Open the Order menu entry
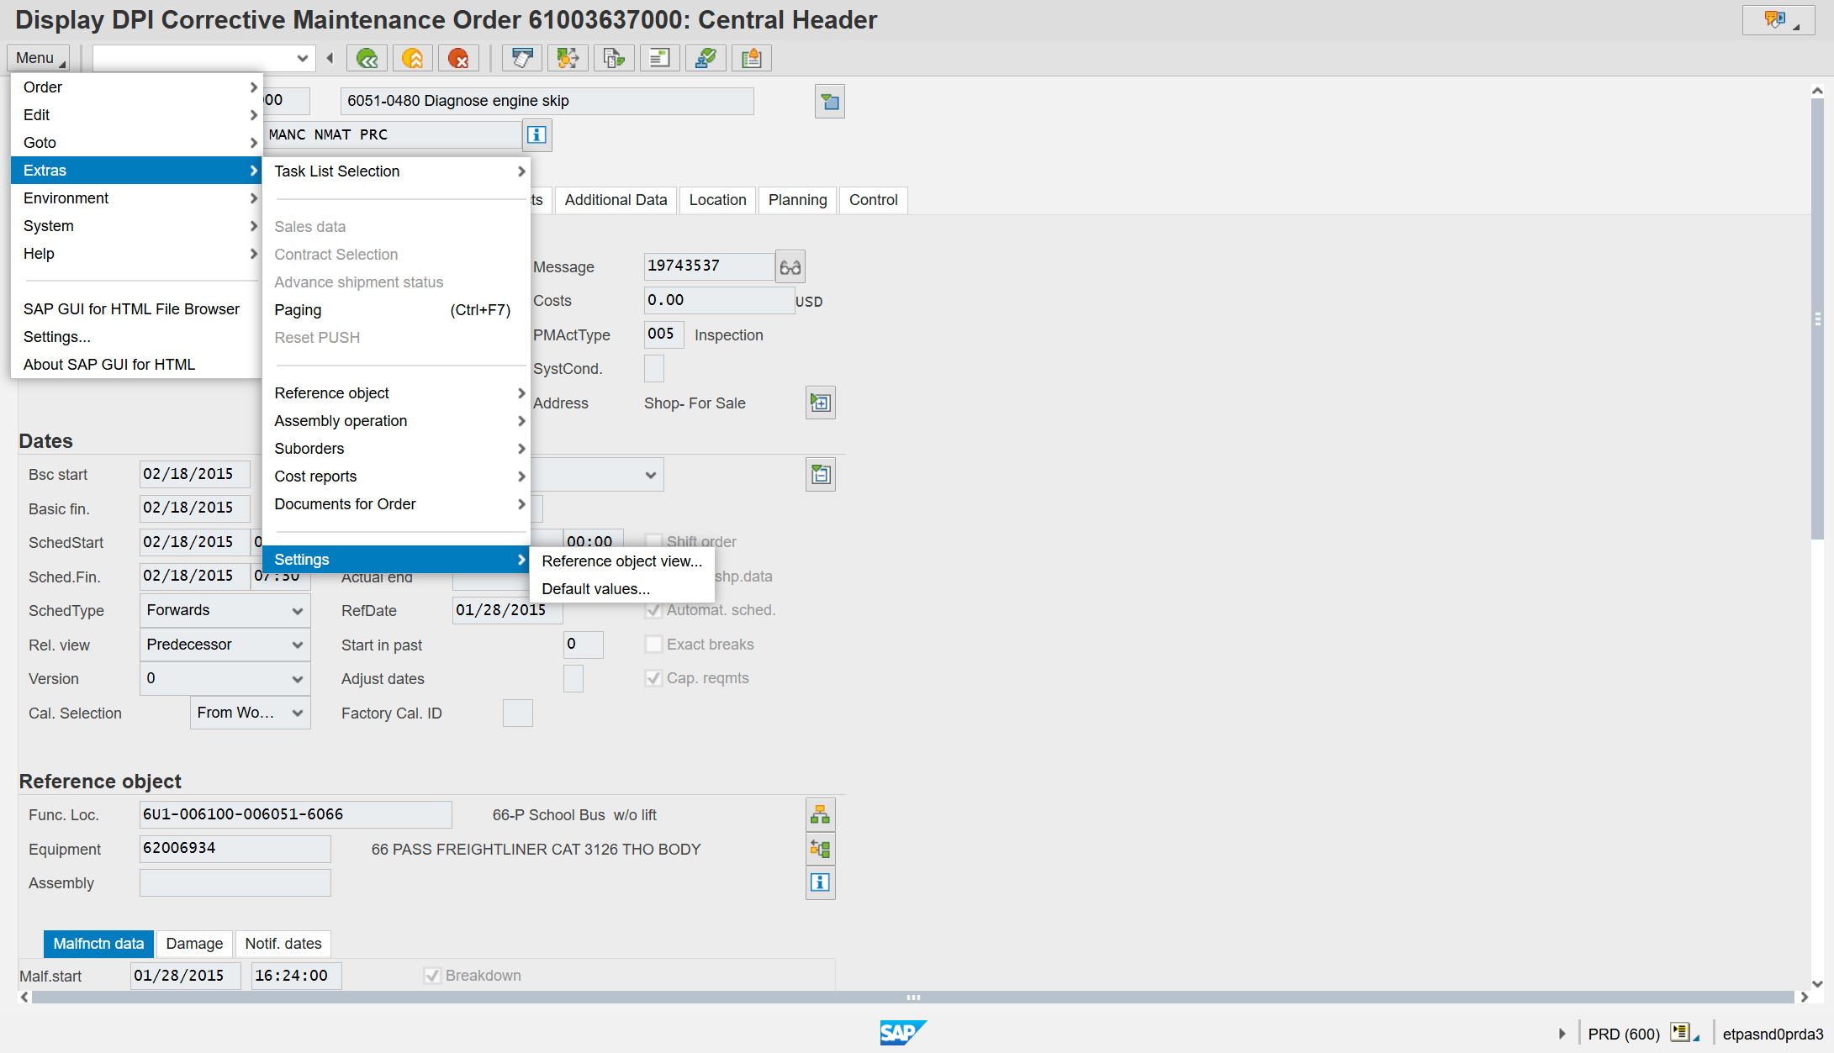The width and height of the screenshot is (1834, 1053). click(136, 87)
